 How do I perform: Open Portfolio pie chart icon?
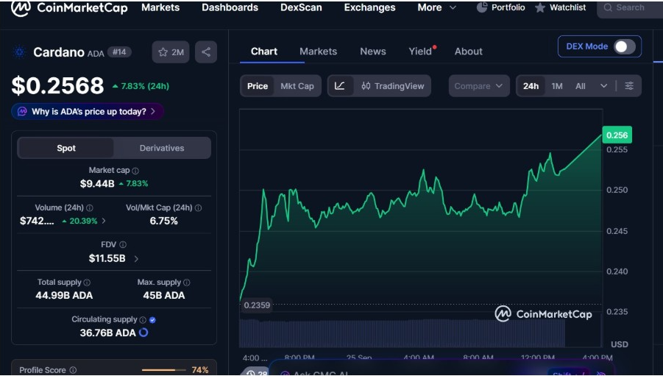coord(482,7)
